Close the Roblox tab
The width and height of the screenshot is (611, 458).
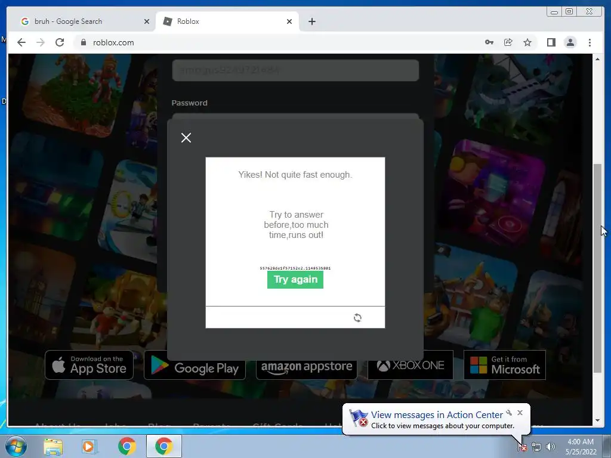(289, 21)
